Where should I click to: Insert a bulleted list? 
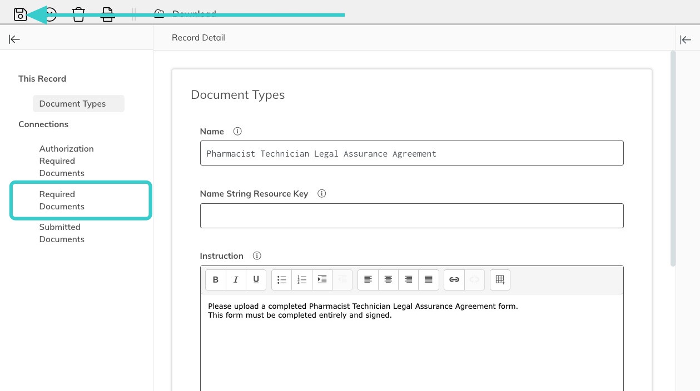coord(282,280)
